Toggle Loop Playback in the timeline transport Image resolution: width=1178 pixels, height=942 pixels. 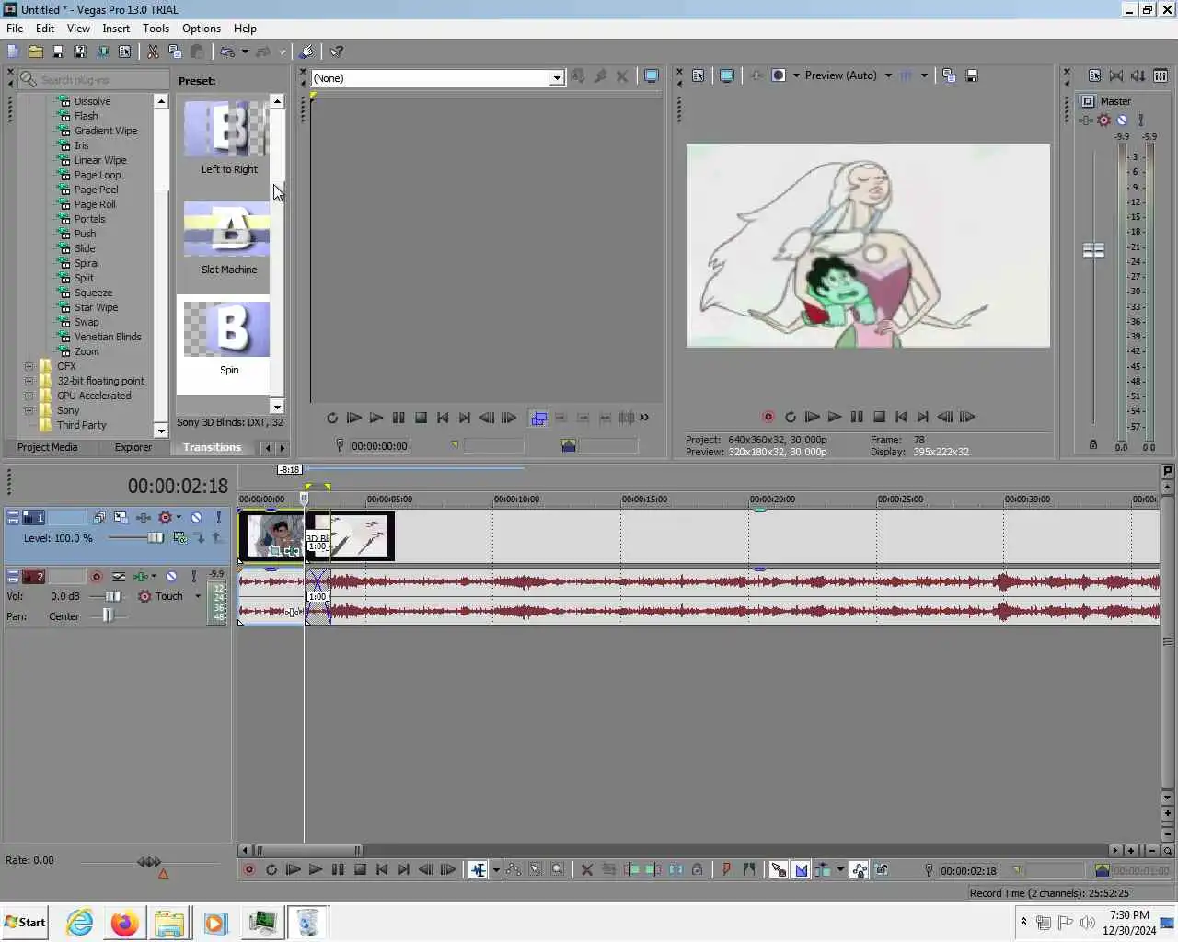[271, 869]
